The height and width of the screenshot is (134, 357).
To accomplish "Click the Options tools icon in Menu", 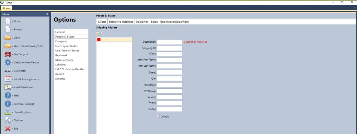I will coord(8,120).
